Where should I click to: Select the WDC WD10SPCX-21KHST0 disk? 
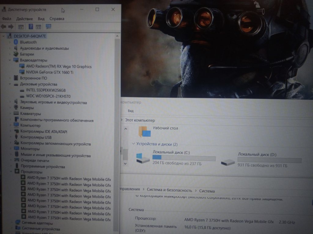click(48, 96)
